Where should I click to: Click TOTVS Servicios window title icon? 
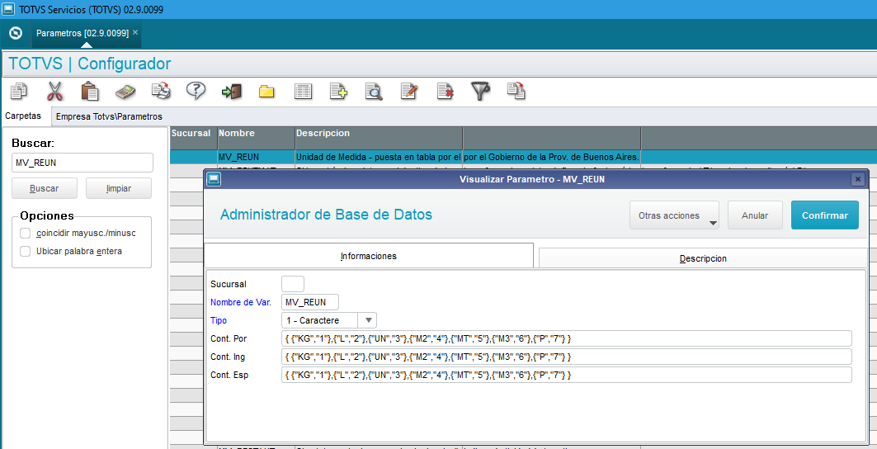(8, 10)
